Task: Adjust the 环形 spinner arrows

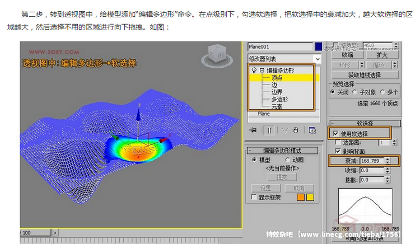Action: click(x=362, y=65)
